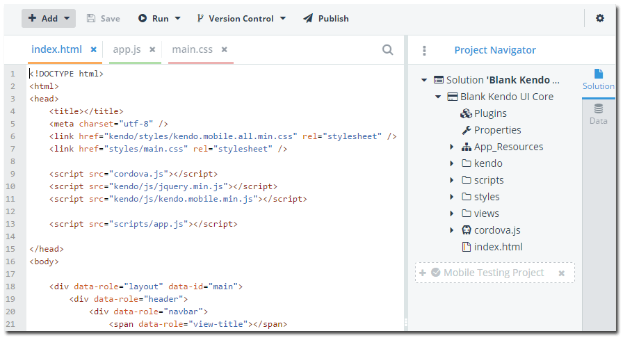Click the scripts folder icon
This screenshot has width=632, height=347.
tap(467, 179)
